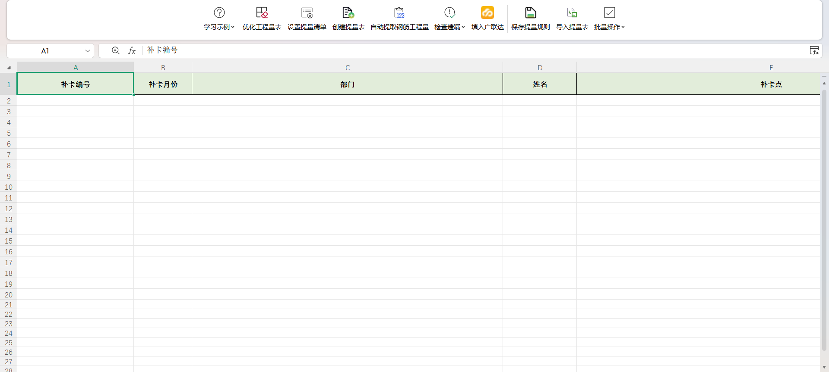829x372 pixels.
Task: Select row 5 header
Action: point(9,133)
